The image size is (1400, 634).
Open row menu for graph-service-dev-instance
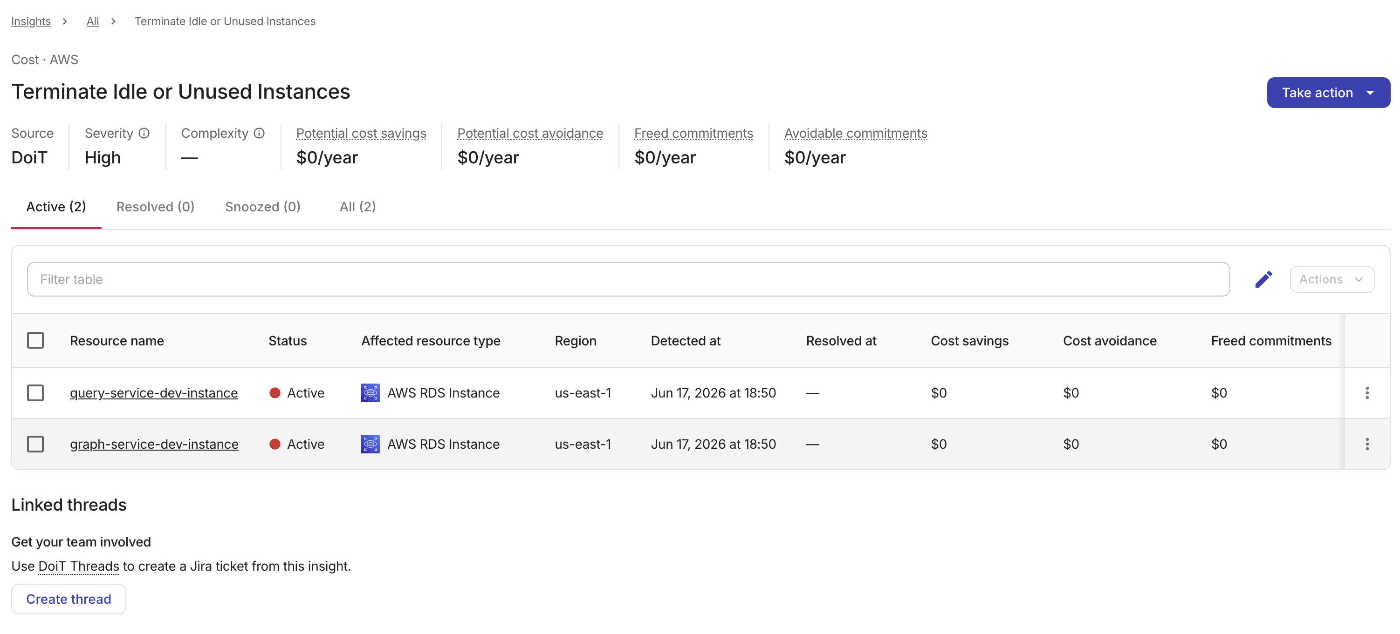pos(1367,444)
